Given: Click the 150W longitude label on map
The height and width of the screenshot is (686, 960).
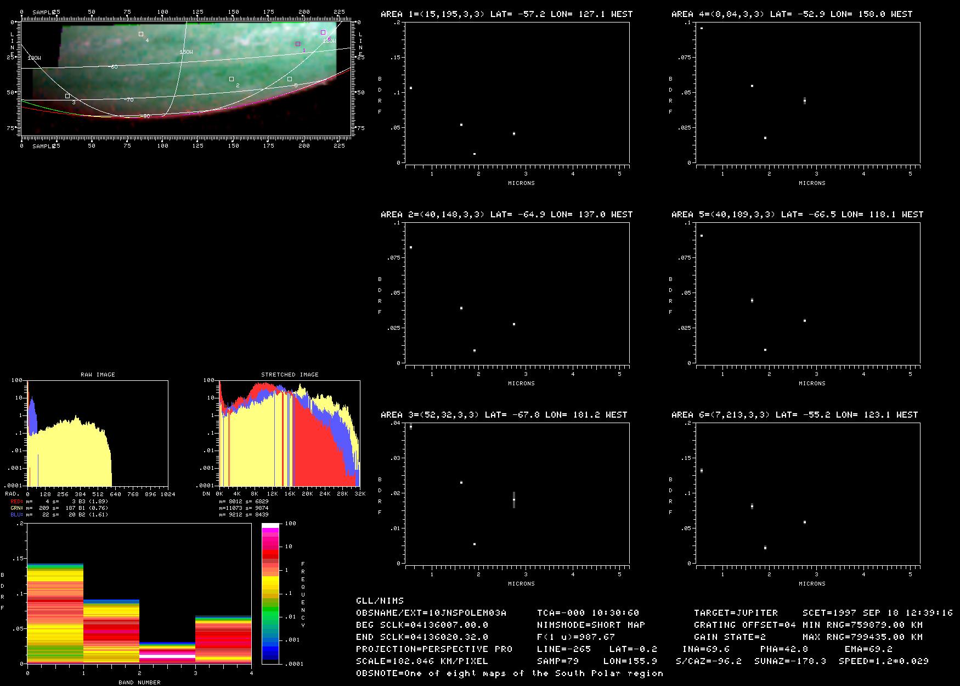Looking at the screenshot, I should pos(186,52).
